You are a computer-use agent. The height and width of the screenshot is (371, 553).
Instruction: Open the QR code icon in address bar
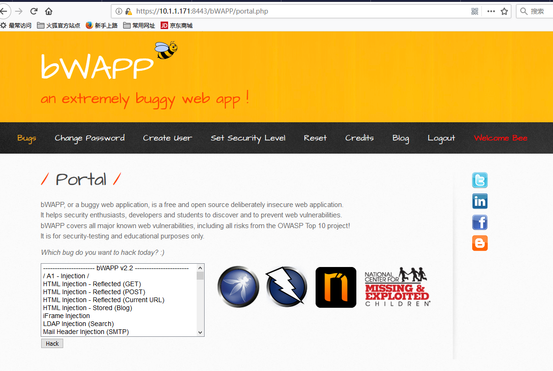(475, 11)
